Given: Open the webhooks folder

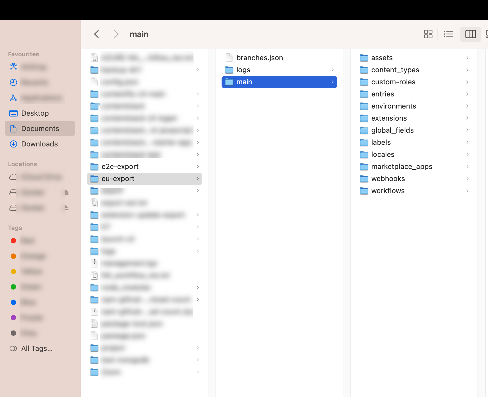Looking at the screenshot, I should pos(388,179).
